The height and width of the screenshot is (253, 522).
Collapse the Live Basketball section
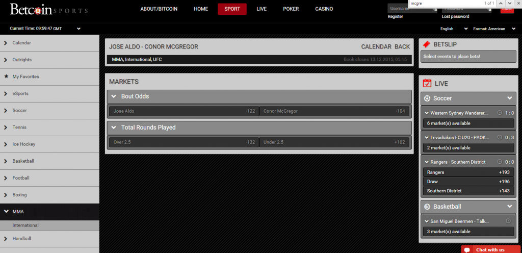point(468,207)
